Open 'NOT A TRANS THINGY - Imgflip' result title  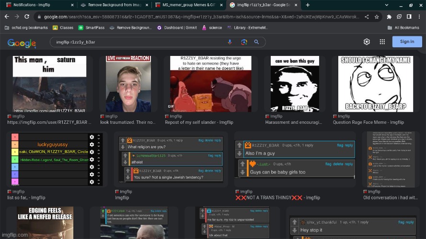pos(277,197)
